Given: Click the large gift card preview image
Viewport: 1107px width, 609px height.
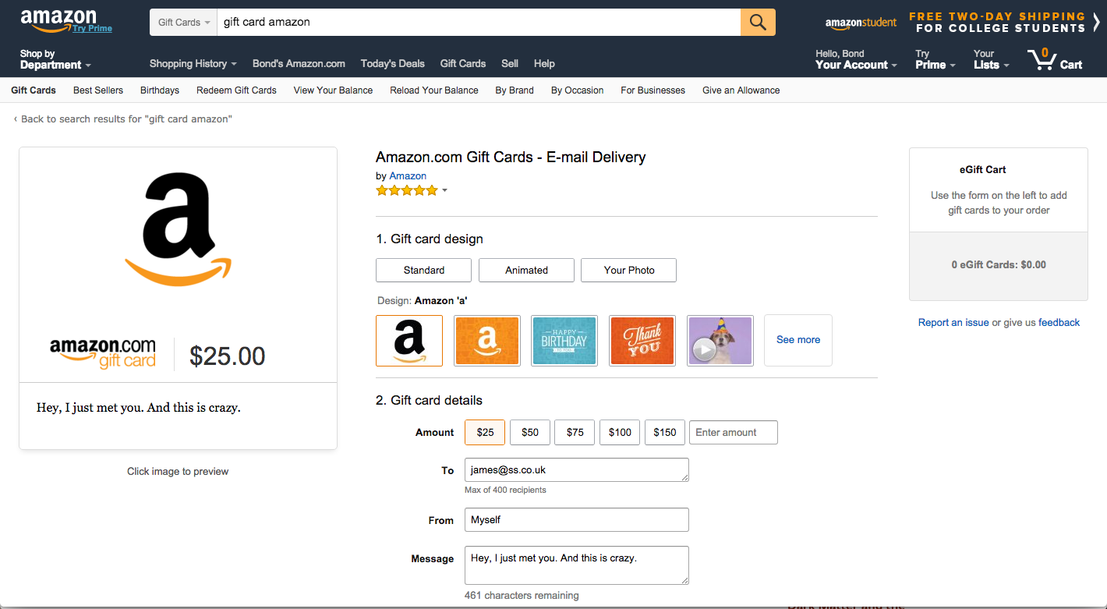Looking at the screenshot, I should [x=178, y=265].
